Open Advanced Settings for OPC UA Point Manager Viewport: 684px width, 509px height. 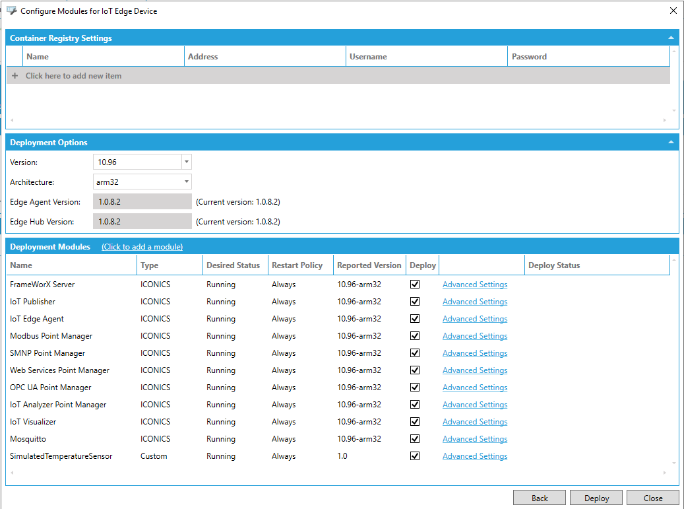pos(475,388)
